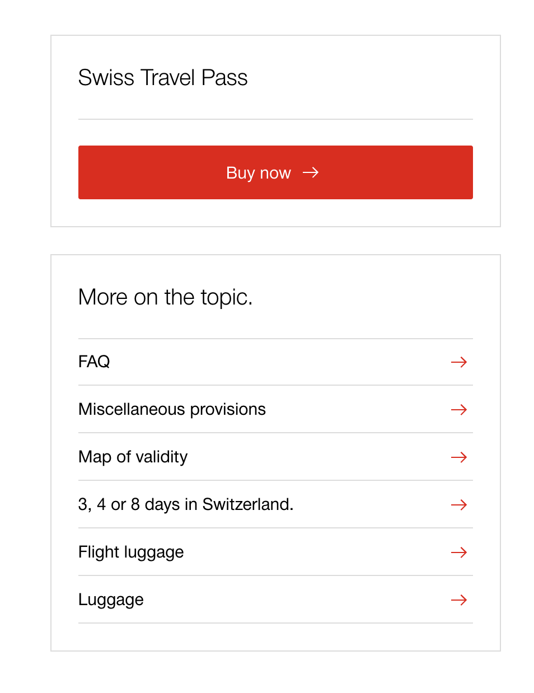Image resolution: width=534 pixels, height=693 pixels.
Task: Click the word provisions in the list
Action: pyautogui.click(x=228, y=409)
